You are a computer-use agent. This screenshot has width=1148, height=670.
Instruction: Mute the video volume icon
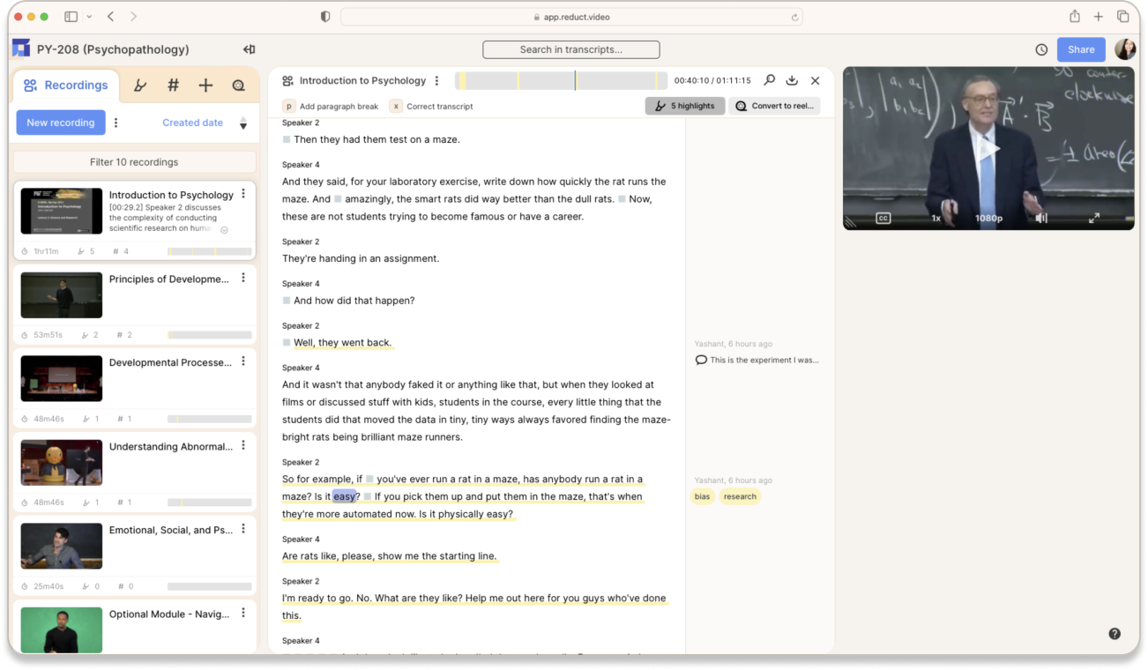(x=1041, y=218)
